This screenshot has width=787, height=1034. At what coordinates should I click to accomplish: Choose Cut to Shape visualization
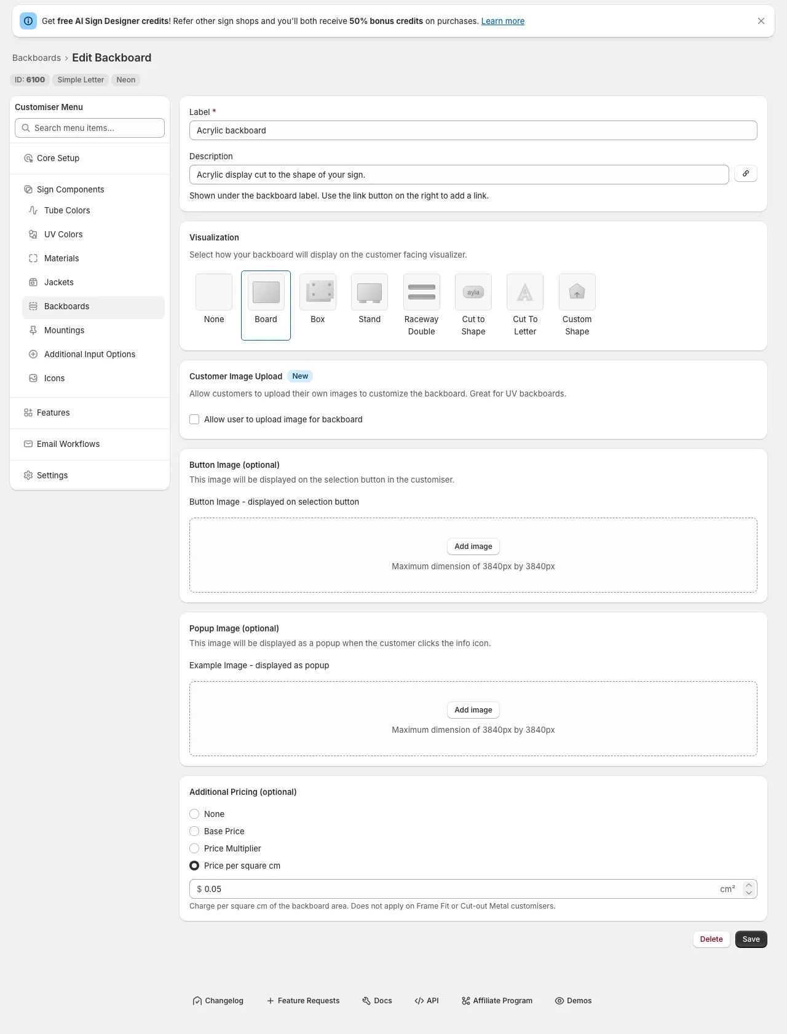pyautogui.click(x=473, y=305)
